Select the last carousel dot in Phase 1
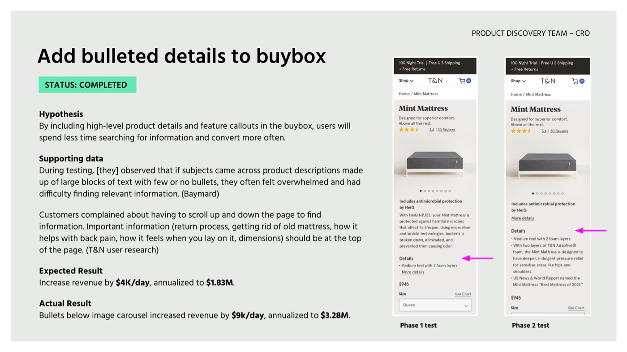Image resolution: width=627 pixels, height=352 pixels. [450, 191]
